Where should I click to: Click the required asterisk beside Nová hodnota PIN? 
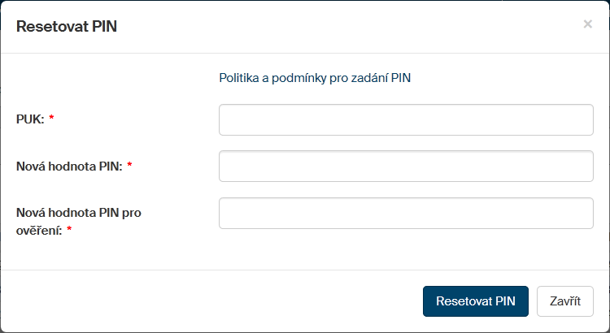129,166
